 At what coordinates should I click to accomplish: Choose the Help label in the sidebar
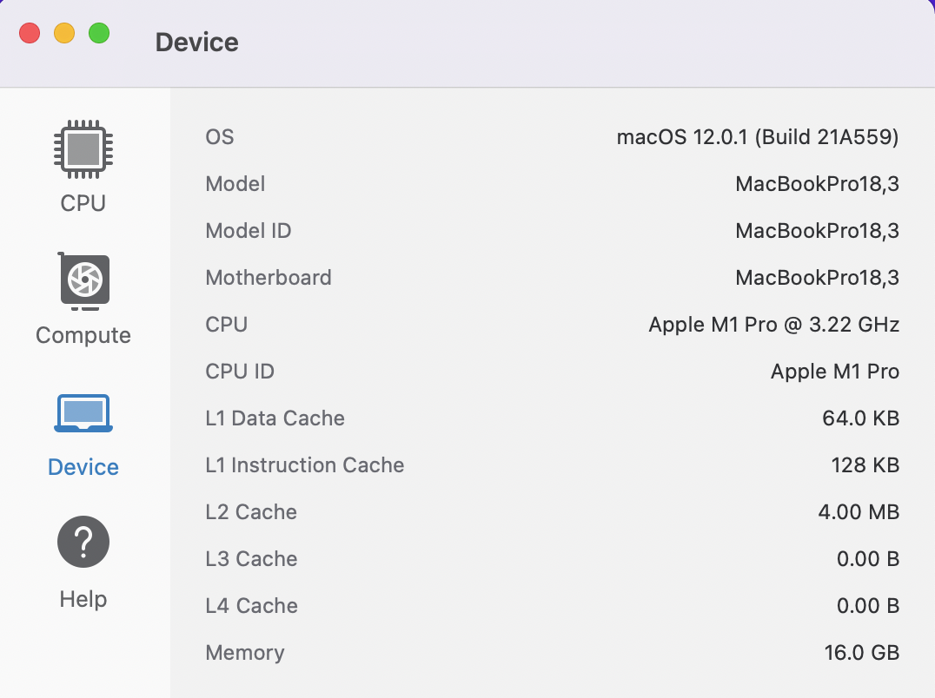click(x=83, y=599)
